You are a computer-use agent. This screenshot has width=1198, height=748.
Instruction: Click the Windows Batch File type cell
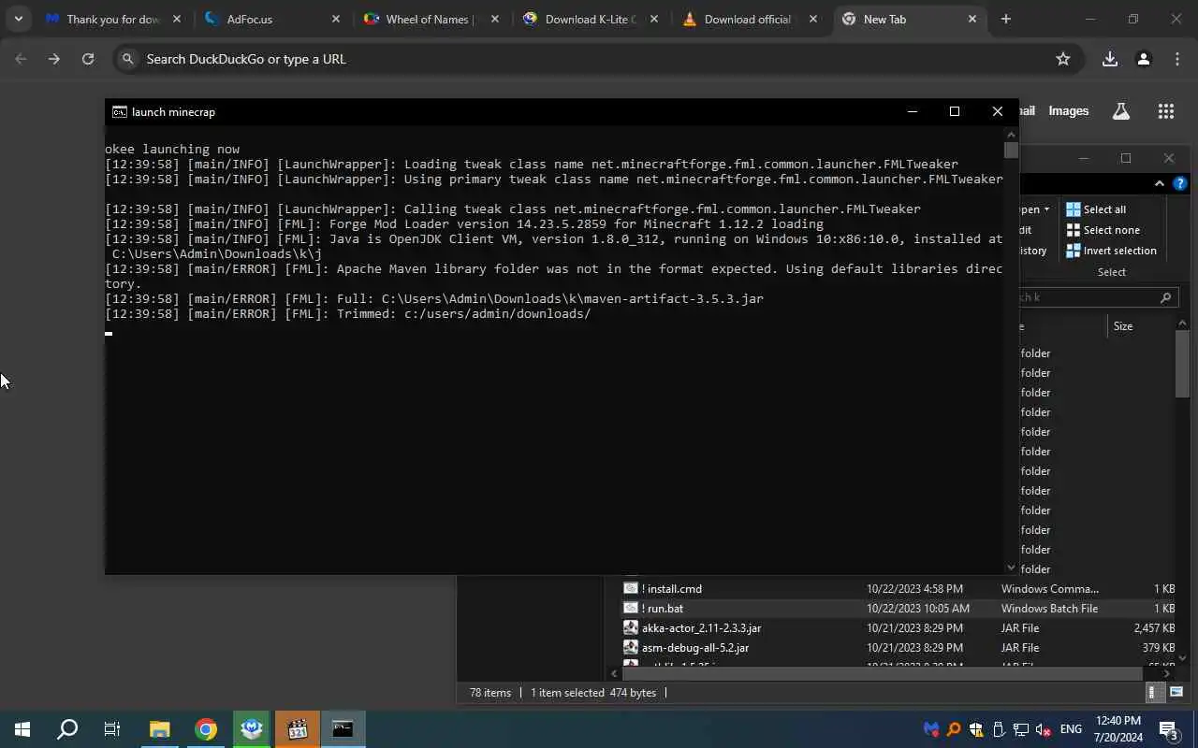tap(1049, 609)
